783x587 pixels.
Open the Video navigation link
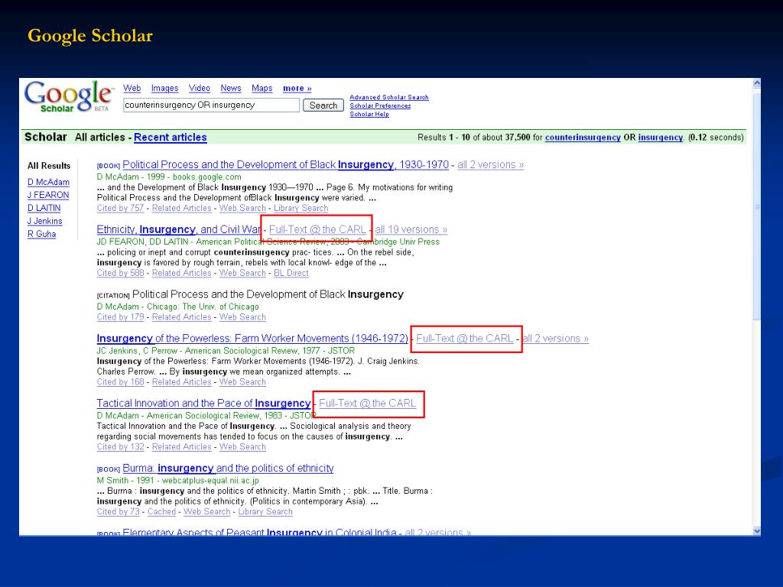tap(200, 89)
